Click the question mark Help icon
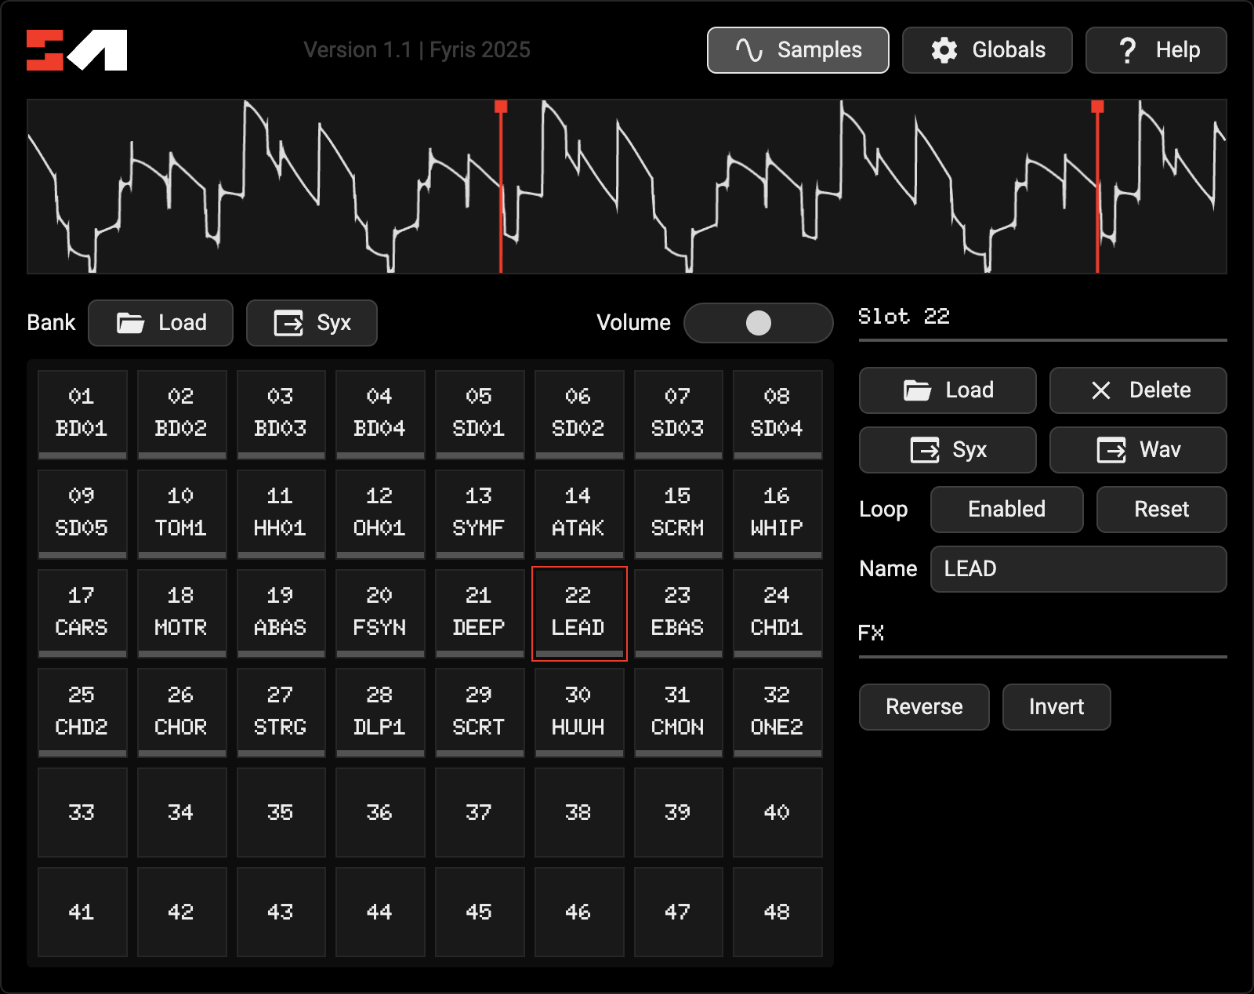The image size is (1254, 994). pos(1127,50)
